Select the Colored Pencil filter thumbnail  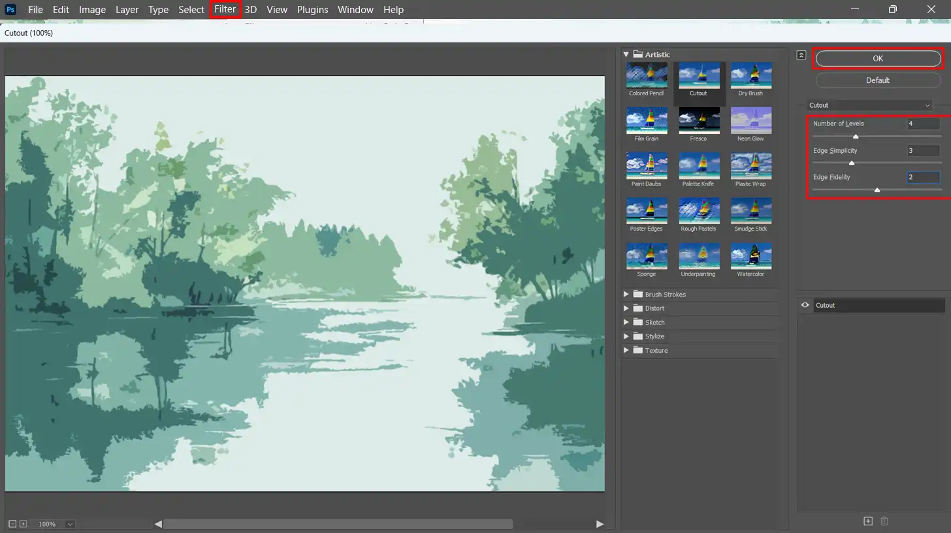[x=647, y=75]
